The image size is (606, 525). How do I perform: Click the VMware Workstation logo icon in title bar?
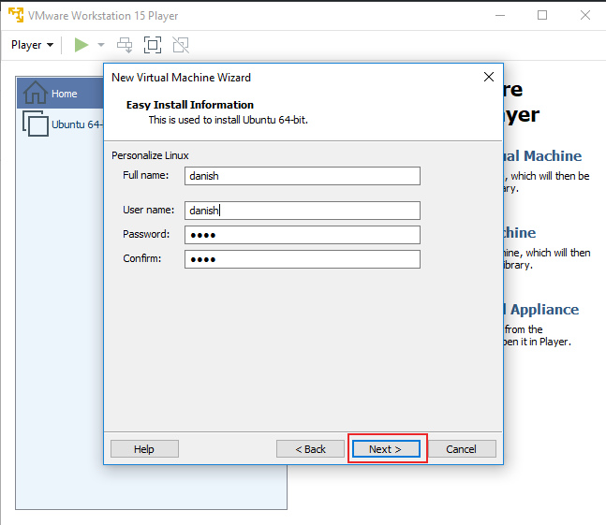pos(16,15)
